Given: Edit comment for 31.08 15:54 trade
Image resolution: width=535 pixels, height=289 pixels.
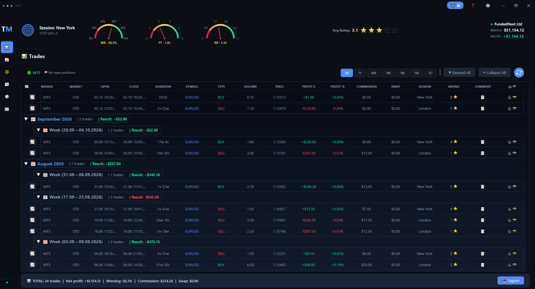Looking at the screenshot, I should click(482, 187).
